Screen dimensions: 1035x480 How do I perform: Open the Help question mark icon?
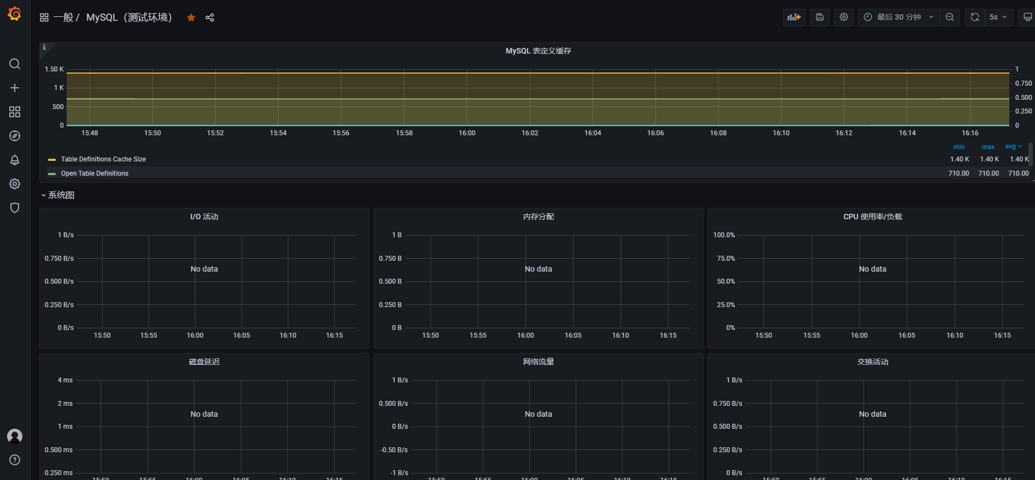point(15,460)
